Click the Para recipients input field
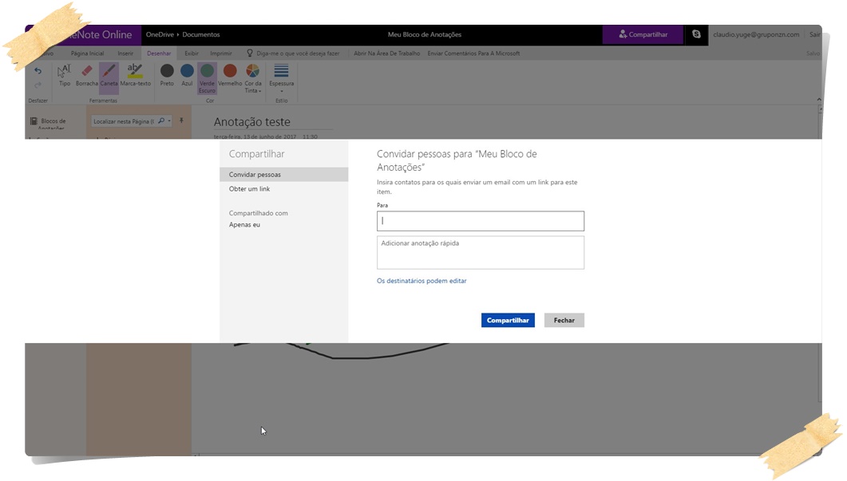The width and height of the screenshot is (847, 481). click(x=481, y=221)
